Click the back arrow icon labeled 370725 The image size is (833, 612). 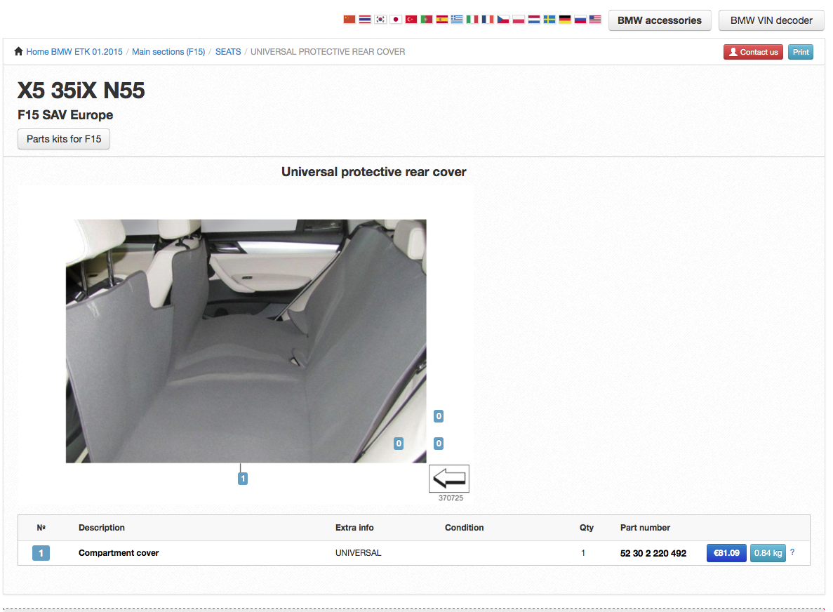[449, 478]
